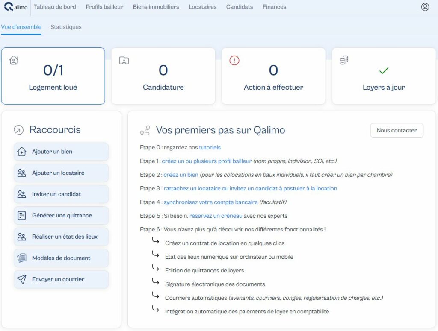Open the user account profile icon
438x331 pixels.
tap(425, 7)
